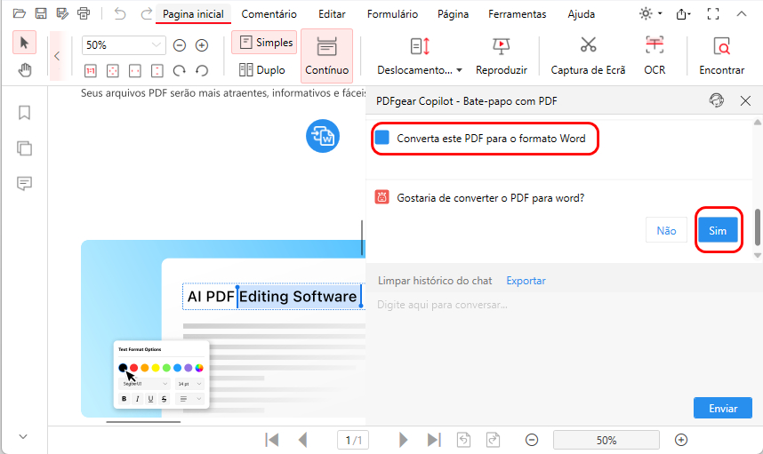Collapse toolbar section with left chevron
Image resolution: width=763 pixels, height=454 pixels.
click(x=57, y=55)
